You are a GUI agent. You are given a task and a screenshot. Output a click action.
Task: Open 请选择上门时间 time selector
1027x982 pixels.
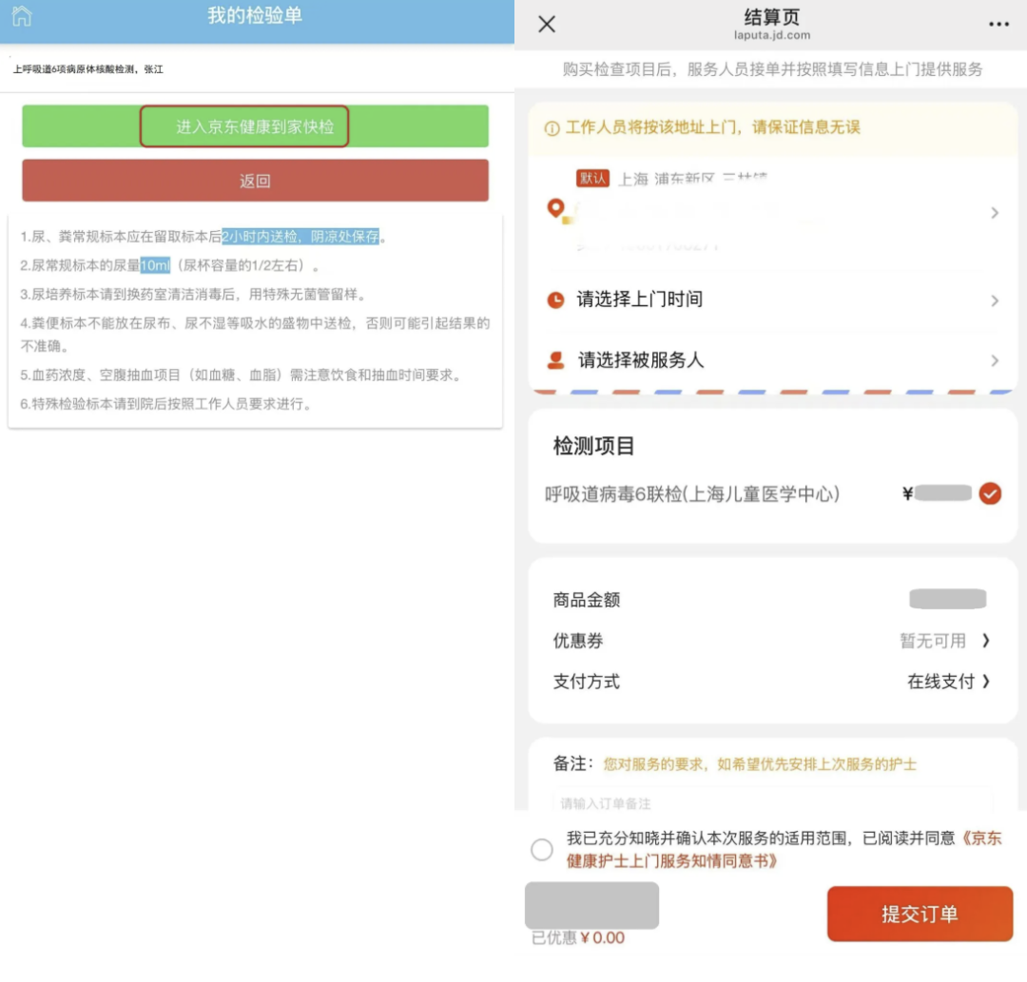(639, 299)
